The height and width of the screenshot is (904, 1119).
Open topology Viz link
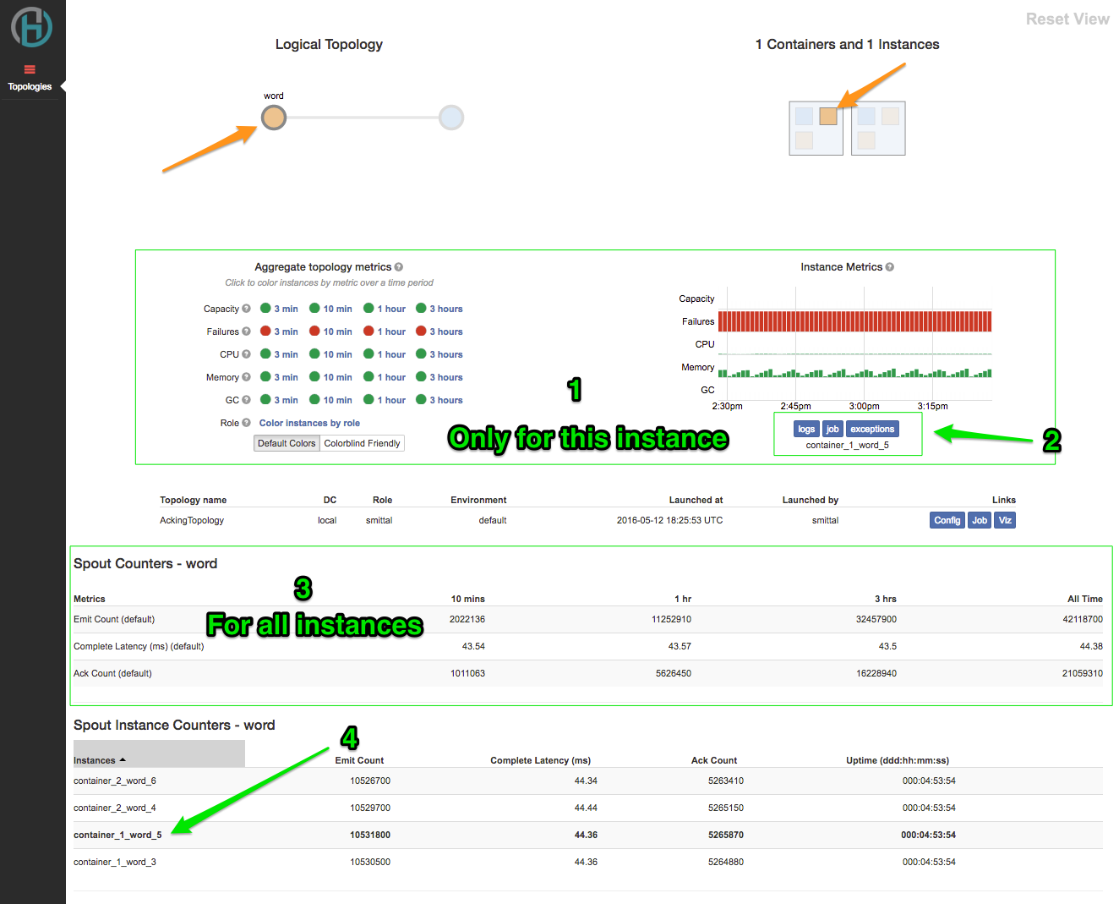(1004, 520)
